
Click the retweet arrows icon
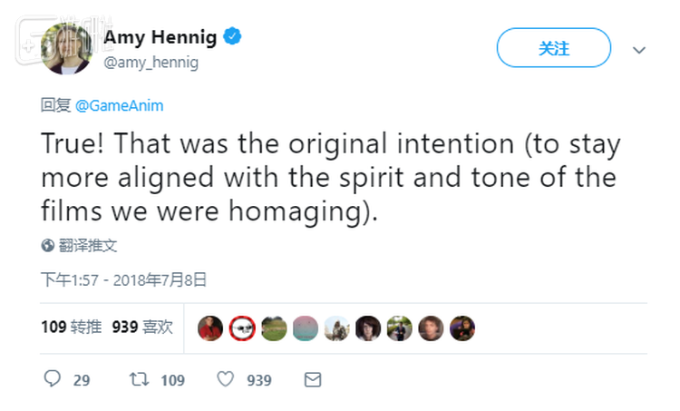(140, 379)
